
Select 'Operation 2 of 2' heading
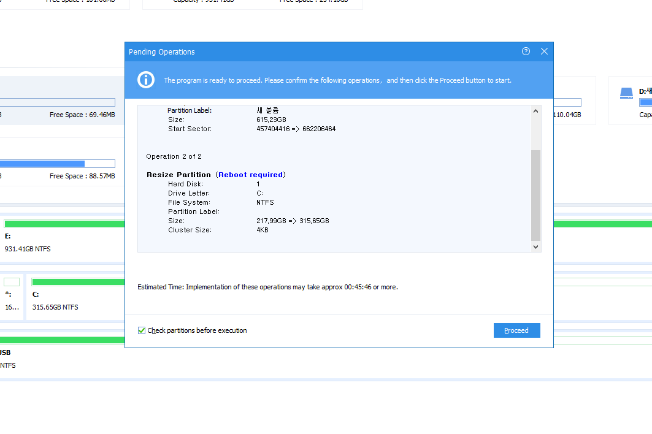coord(174,156)
